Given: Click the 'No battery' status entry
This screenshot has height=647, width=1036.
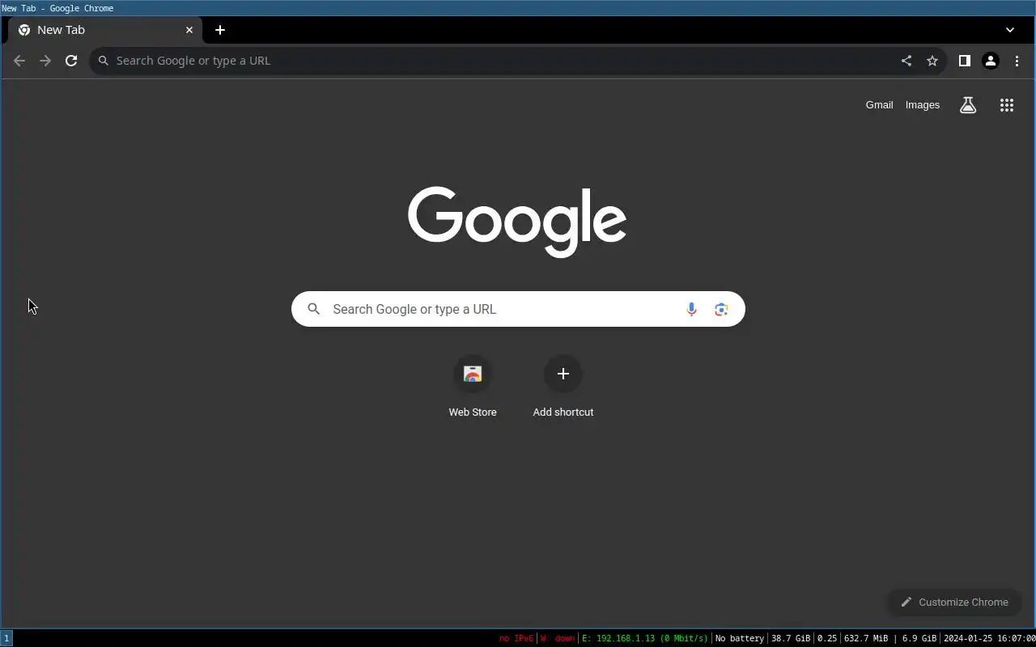Looking at the screenshot, I should (x=740, y=638).
